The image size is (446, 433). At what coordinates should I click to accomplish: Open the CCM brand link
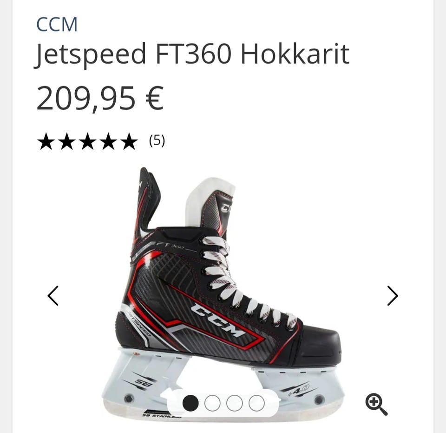point(57,25)
